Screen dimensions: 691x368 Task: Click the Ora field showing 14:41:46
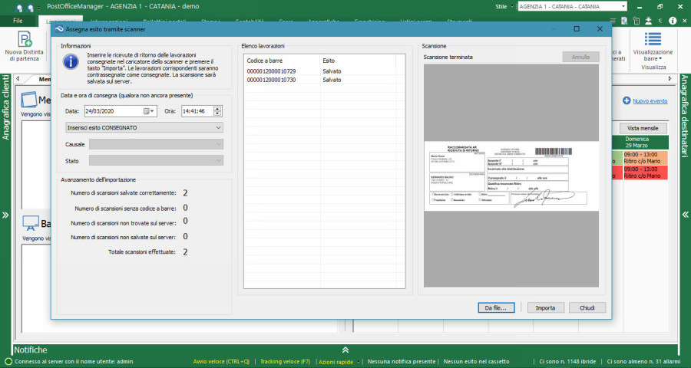pos(201,111)
